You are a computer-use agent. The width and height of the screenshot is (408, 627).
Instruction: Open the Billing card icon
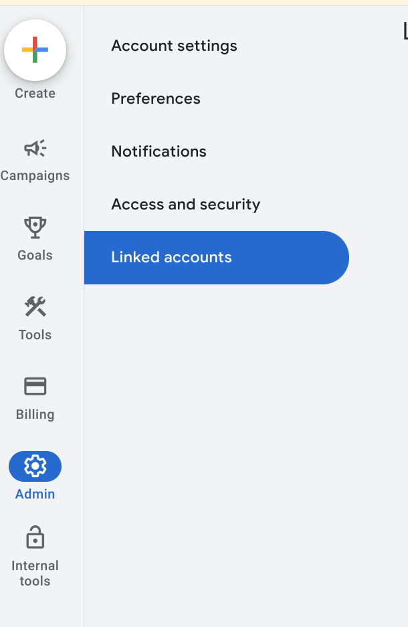(35, 387)
